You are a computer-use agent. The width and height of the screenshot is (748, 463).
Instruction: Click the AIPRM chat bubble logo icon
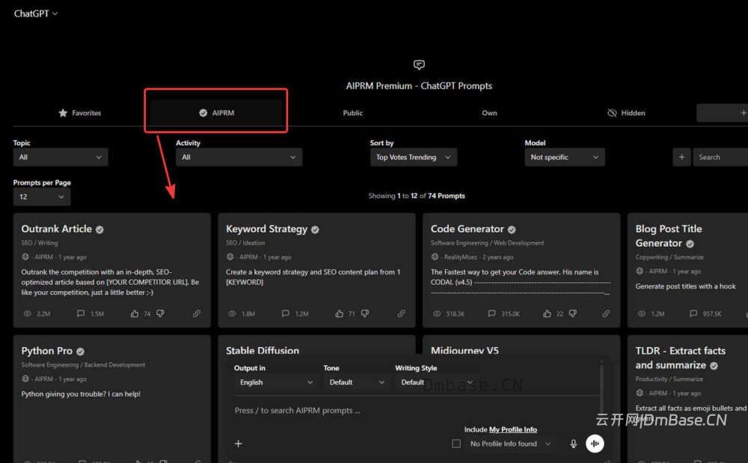[x=419, y=64]
